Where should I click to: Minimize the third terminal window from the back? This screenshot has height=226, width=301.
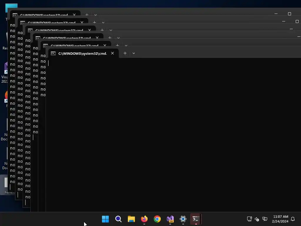(x=291, y=29)
